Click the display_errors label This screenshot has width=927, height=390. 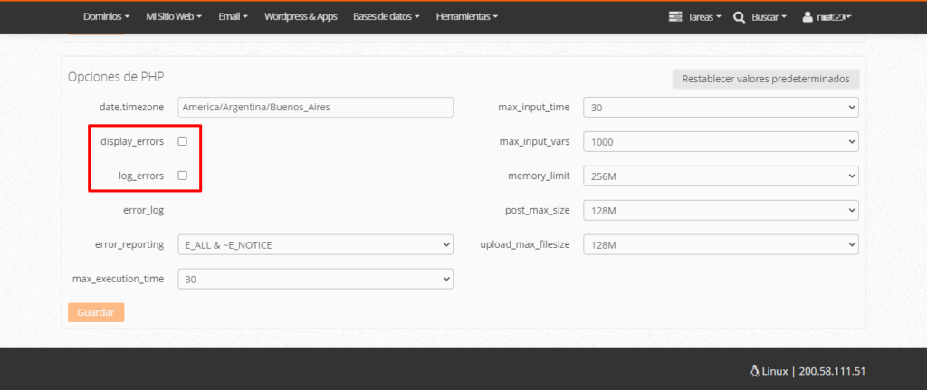tap(132, 142)
